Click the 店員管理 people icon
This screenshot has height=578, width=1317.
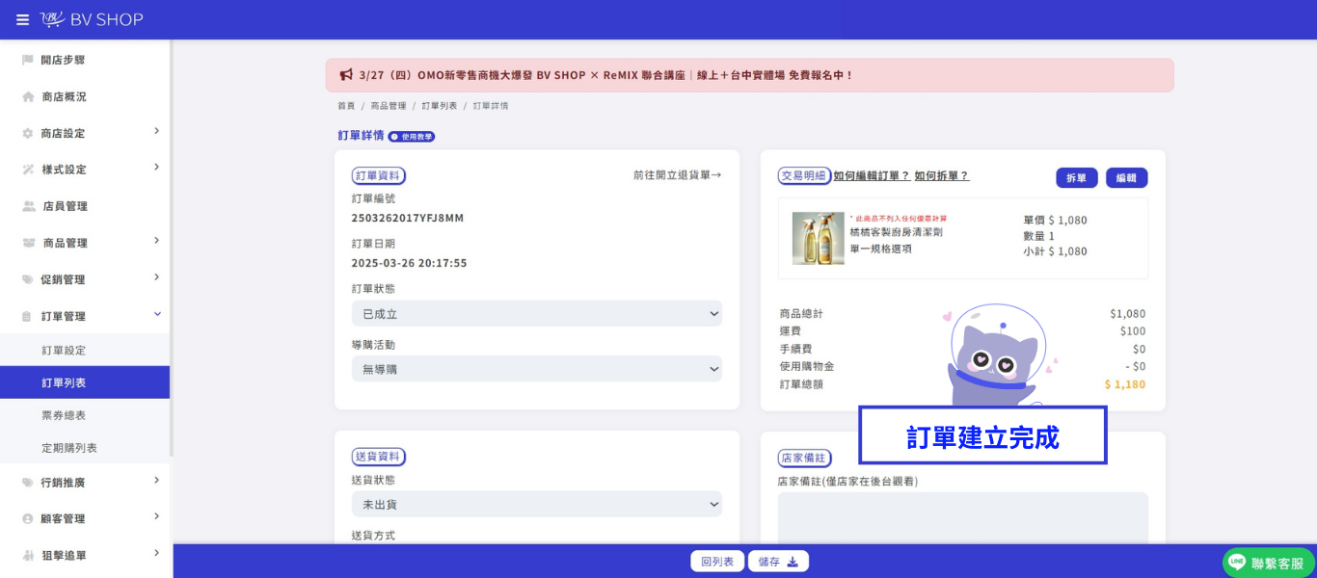[29, 206]
